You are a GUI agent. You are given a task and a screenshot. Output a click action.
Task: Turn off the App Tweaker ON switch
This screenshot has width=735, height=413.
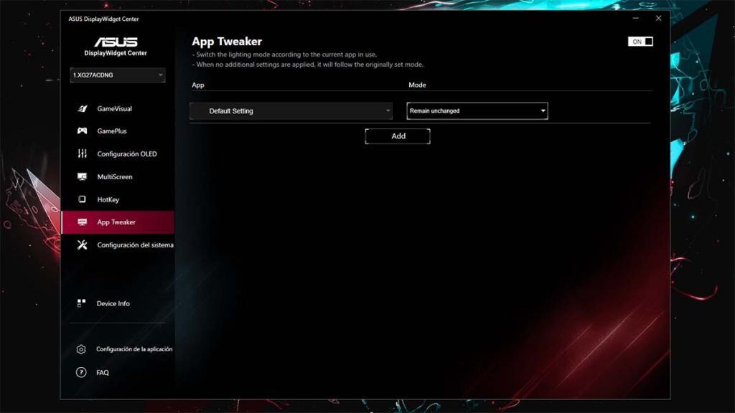click(x=640, y=42)
